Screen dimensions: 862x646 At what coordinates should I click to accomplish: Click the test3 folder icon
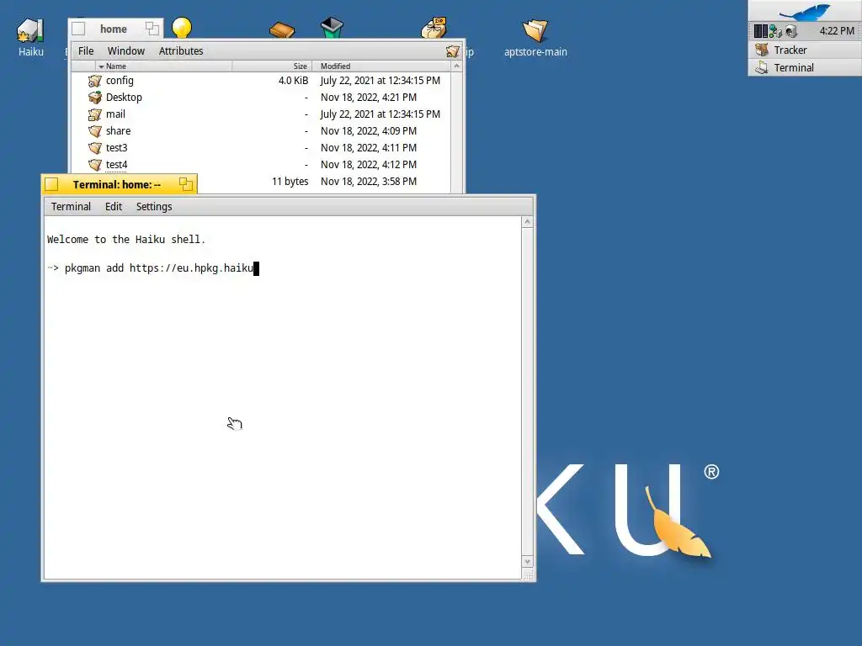pyautogui.click(x=94, y=148)
